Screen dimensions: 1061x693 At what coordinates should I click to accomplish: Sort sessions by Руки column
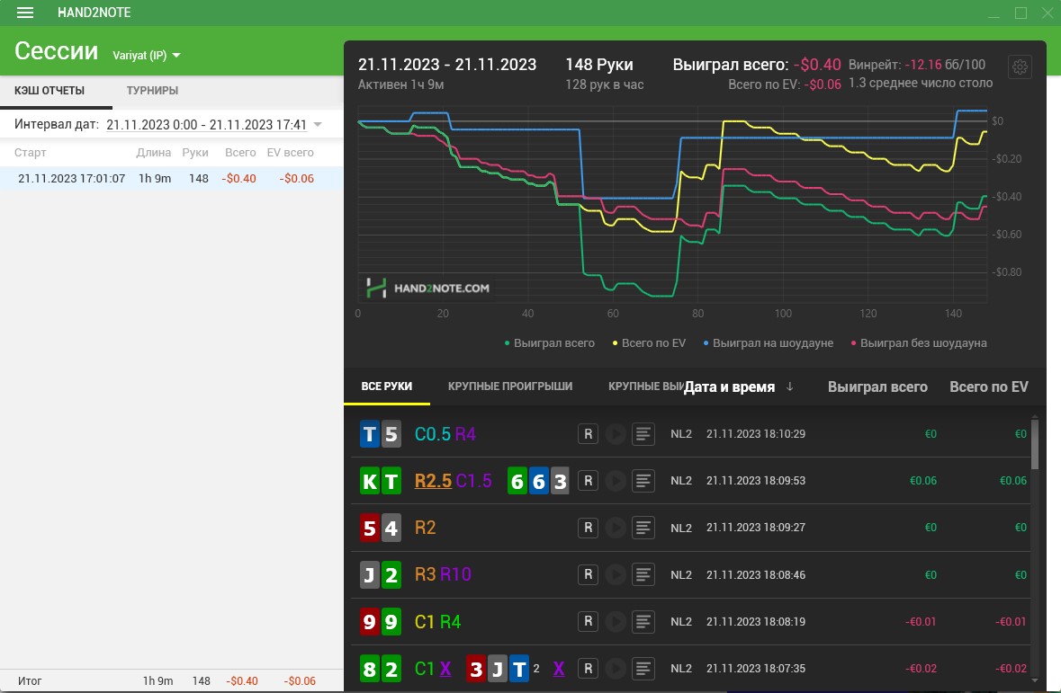(195, 153)
